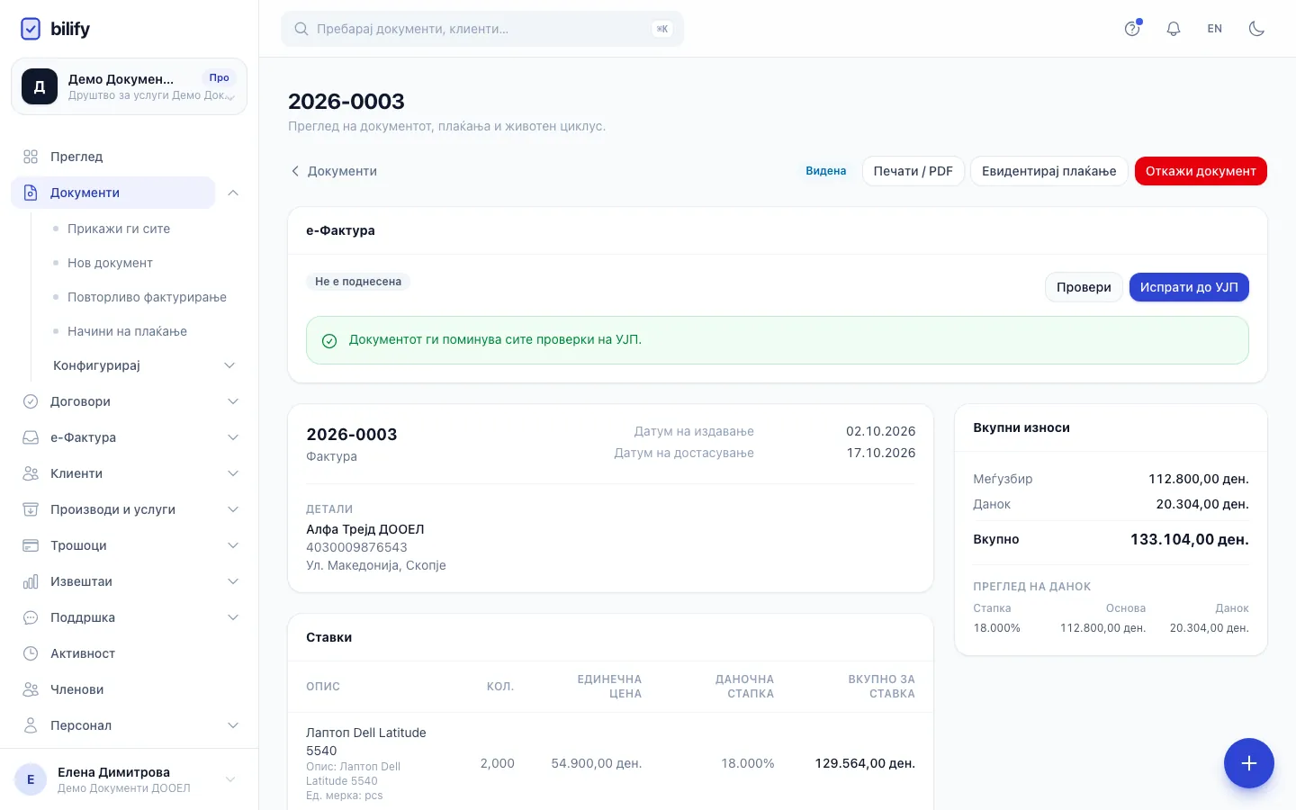Toggle dark mode moon icon

(1256, 29)
